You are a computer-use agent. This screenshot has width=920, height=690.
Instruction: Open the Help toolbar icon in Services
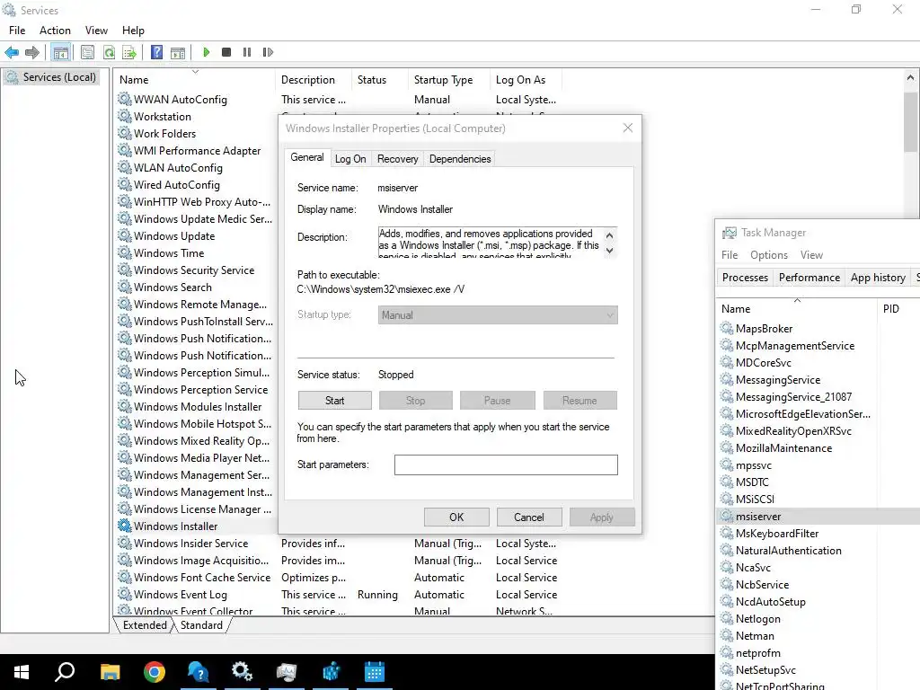click(x=156, y=52)
